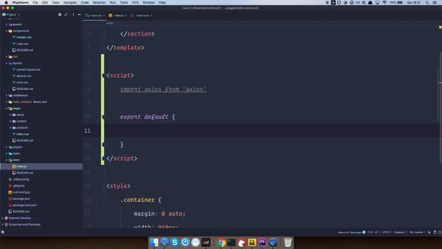
Task: Open Finder from the dock
Action: coord(154,243)
